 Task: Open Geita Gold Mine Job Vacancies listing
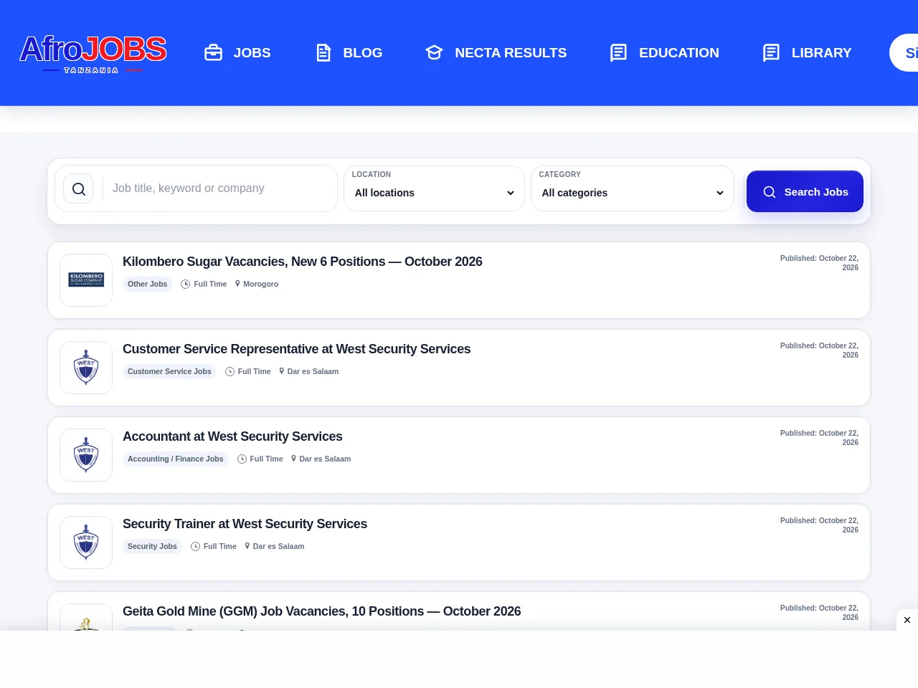click(x=322, y=611)
